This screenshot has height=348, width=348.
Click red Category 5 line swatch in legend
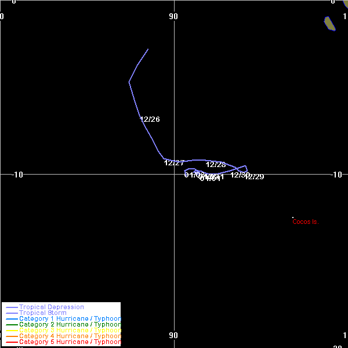[x=12, y=342]
